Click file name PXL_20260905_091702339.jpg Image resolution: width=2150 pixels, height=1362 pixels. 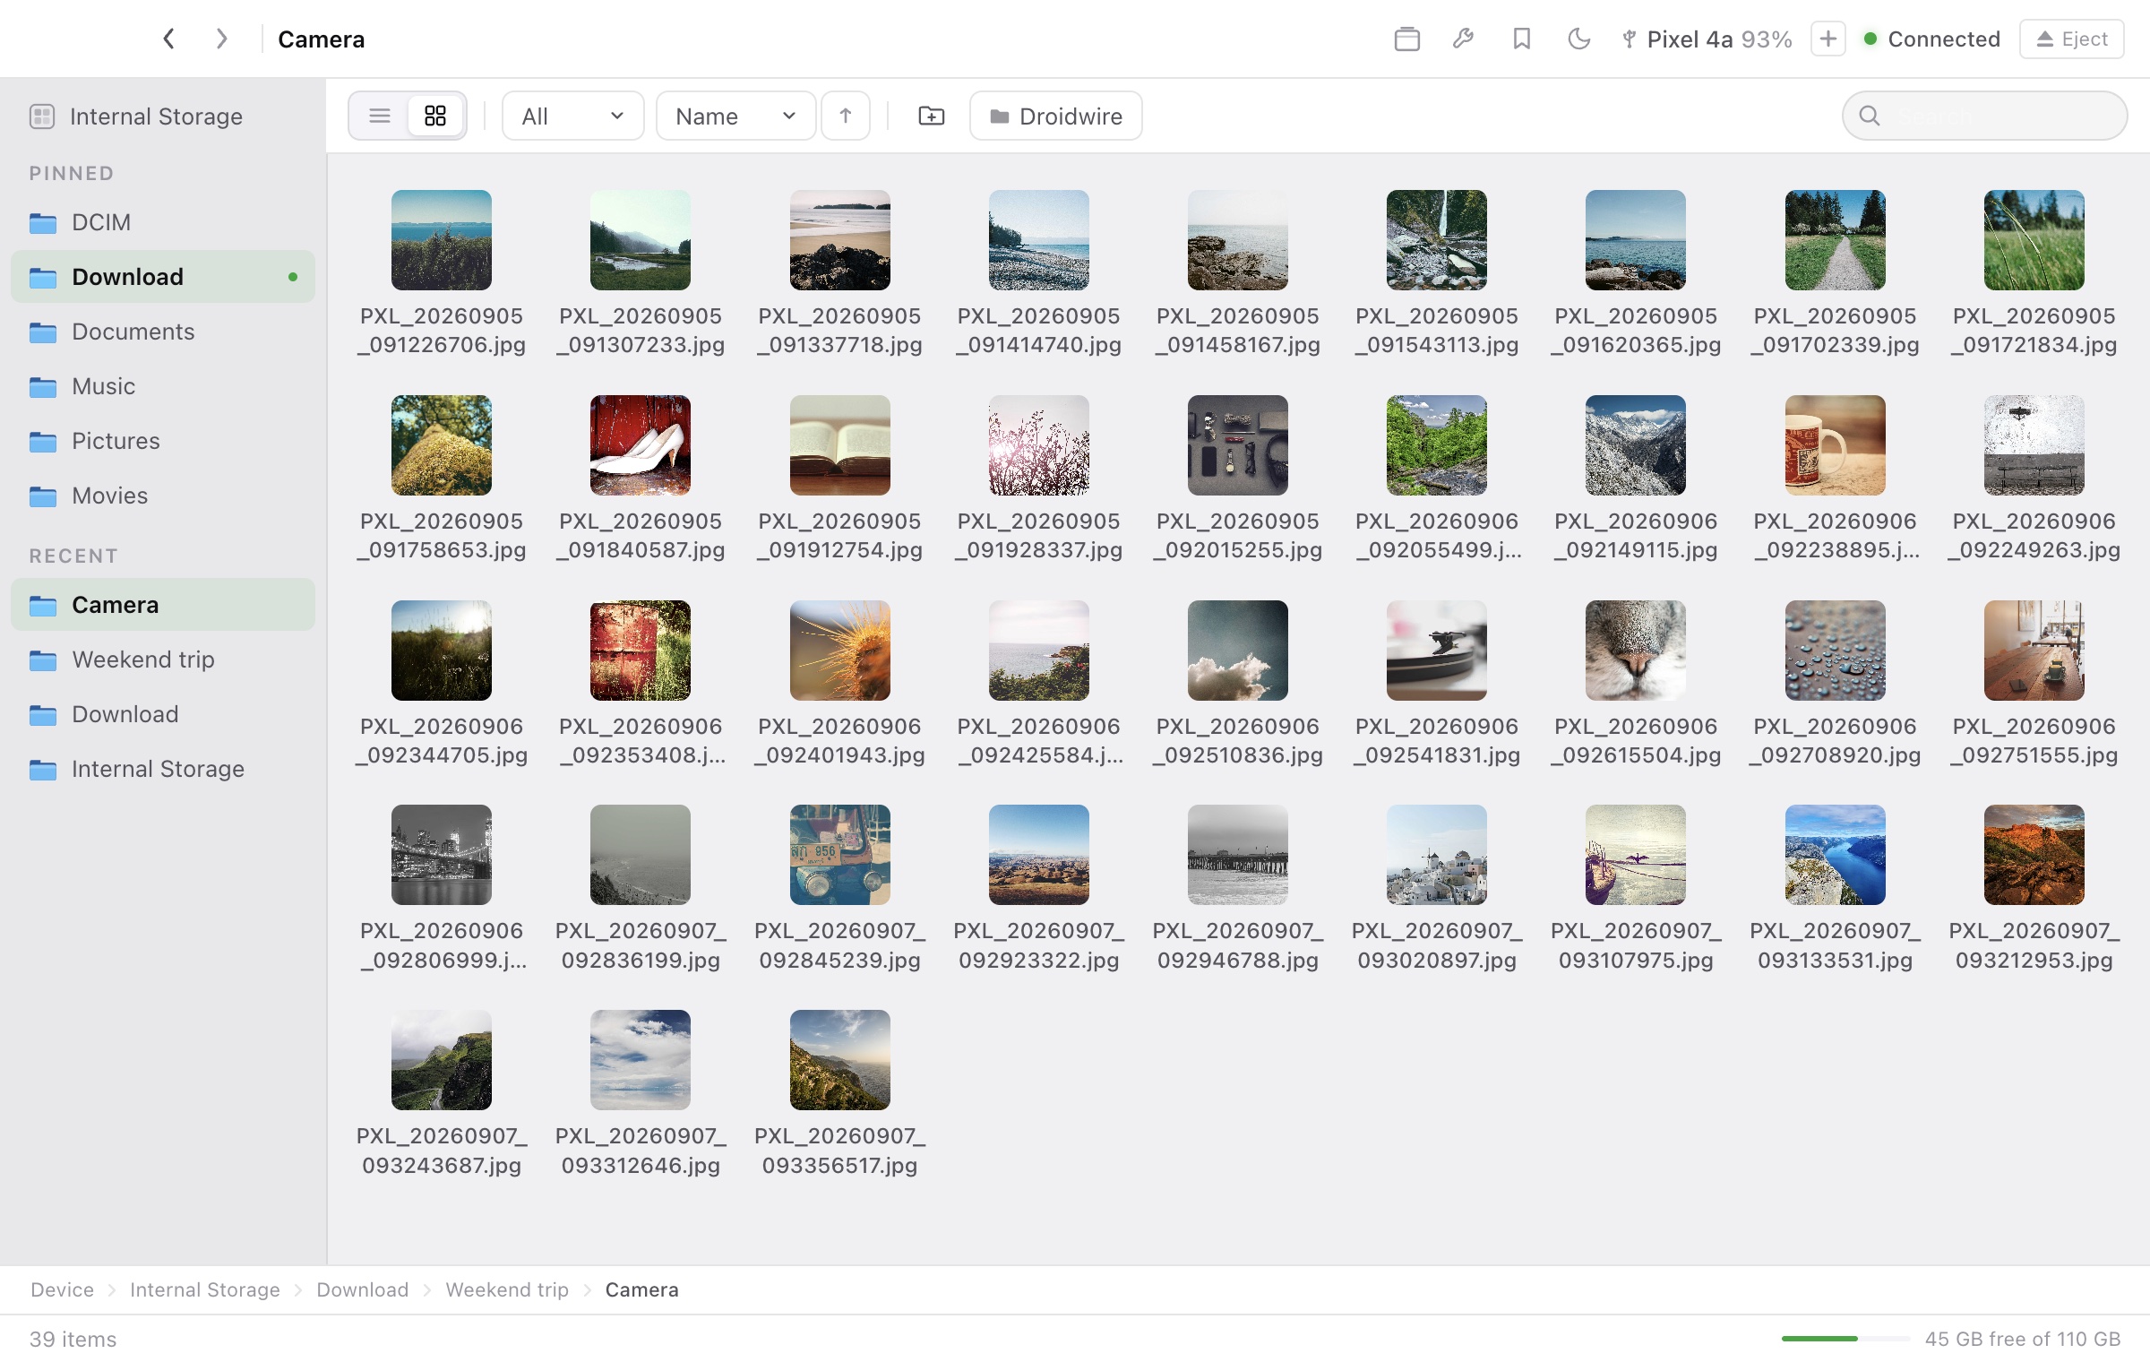1836,330
